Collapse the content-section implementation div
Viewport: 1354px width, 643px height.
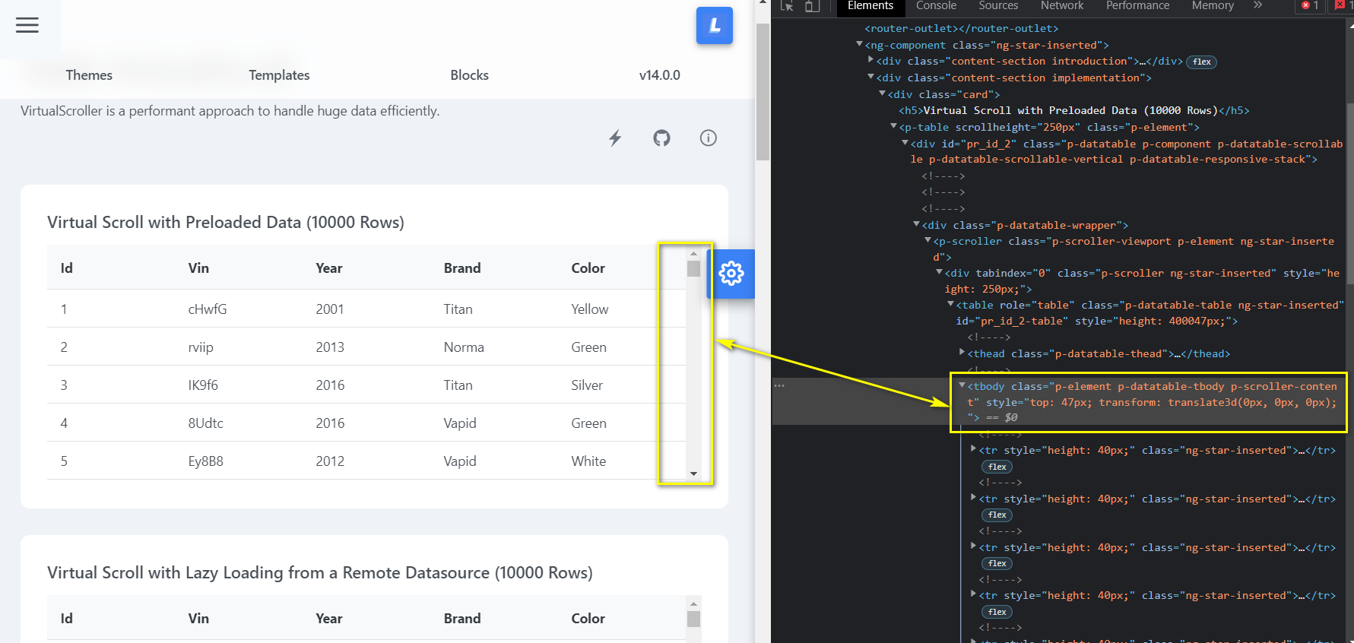coord(870,78)
